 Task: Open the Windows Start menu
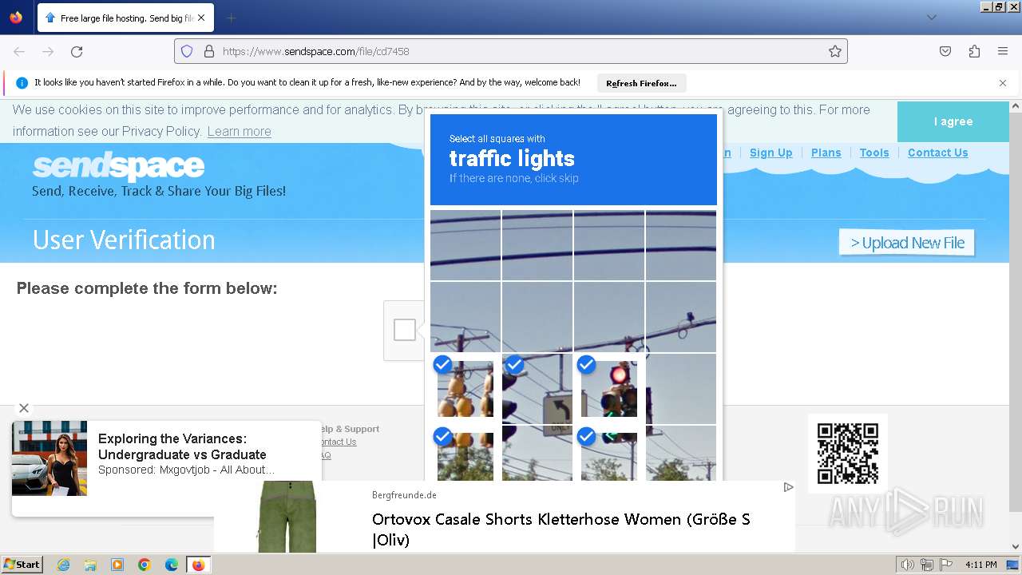click(22, 564)
